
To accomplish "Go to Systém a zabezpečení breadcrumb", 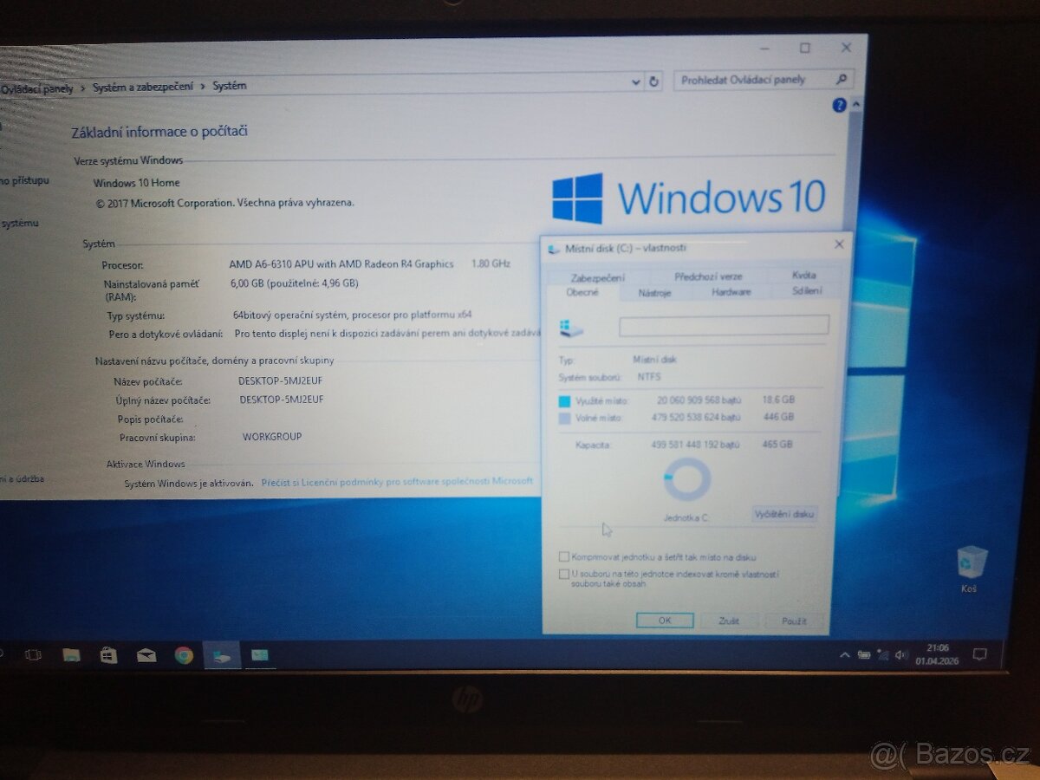I will point(143,87).
